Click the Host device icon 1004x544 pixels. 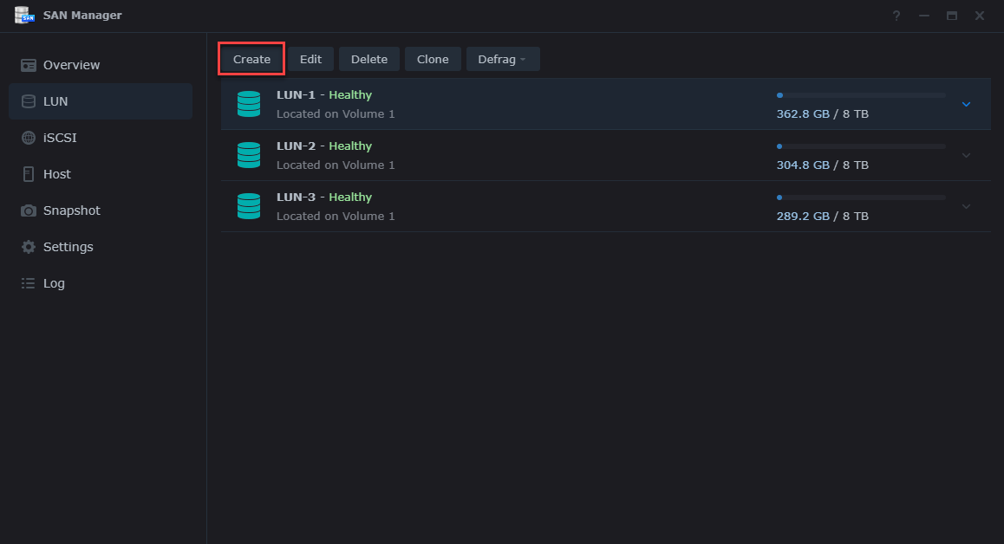point(29,174)
